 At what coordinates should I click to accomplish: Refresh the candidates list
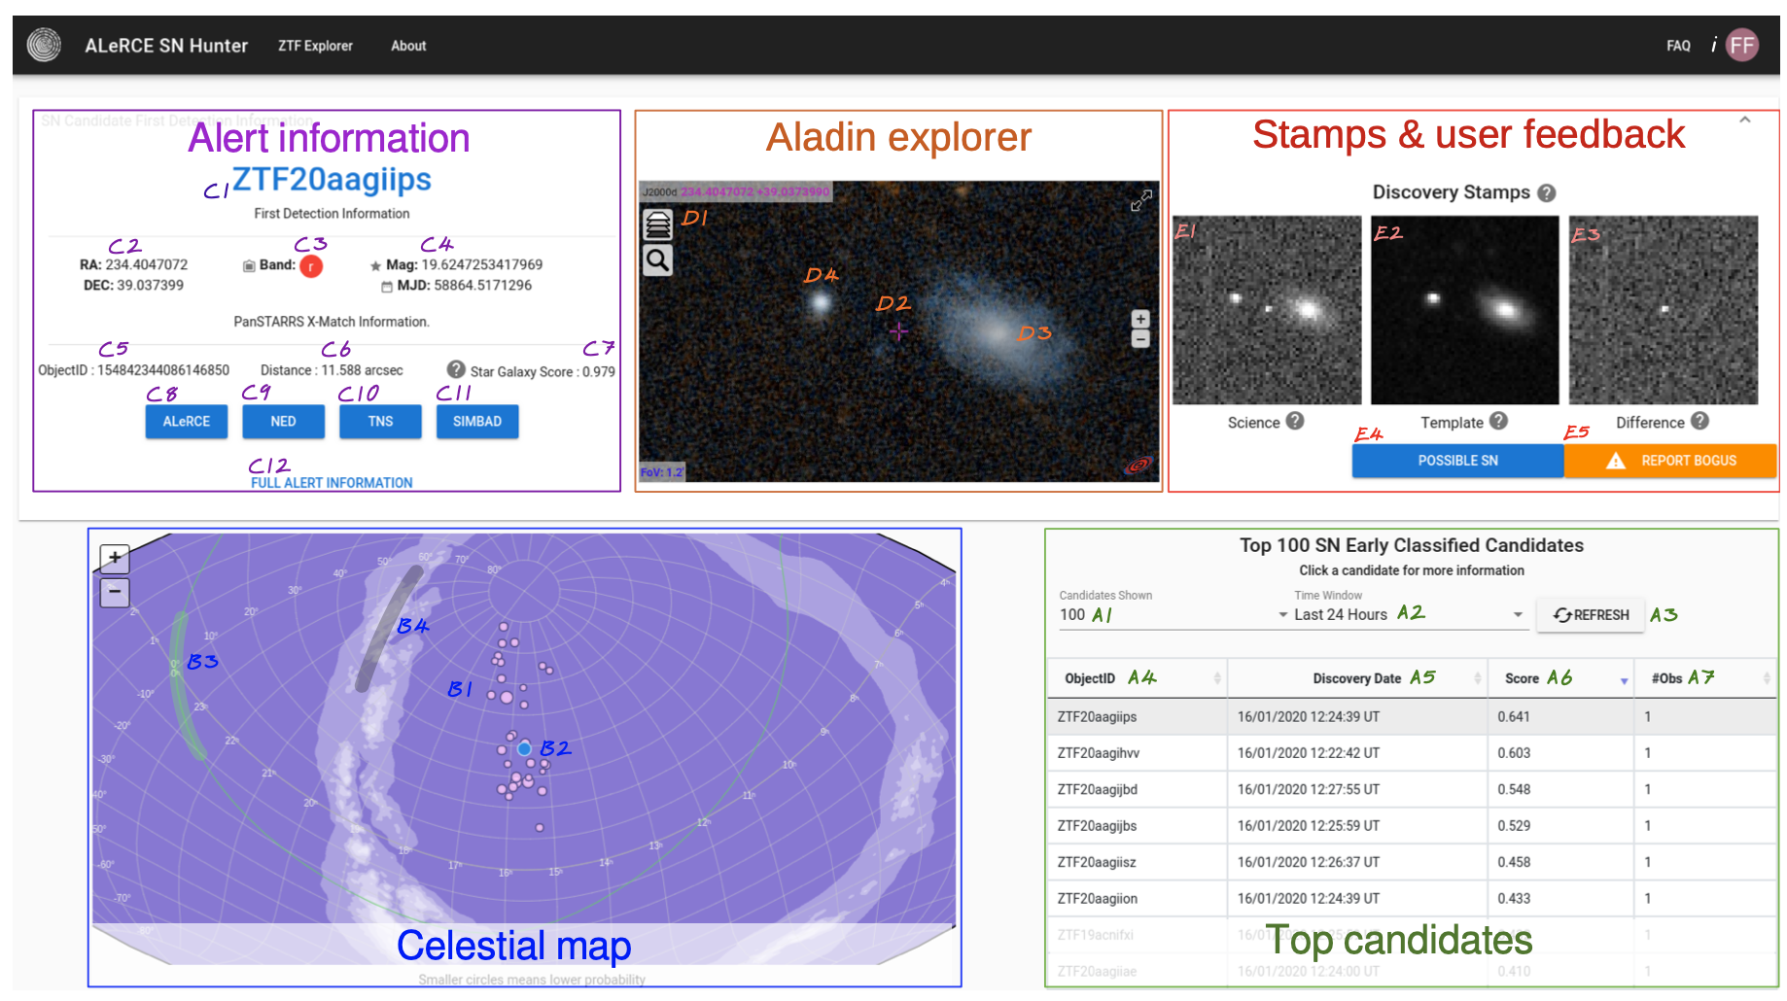[x=1591, y=615]
